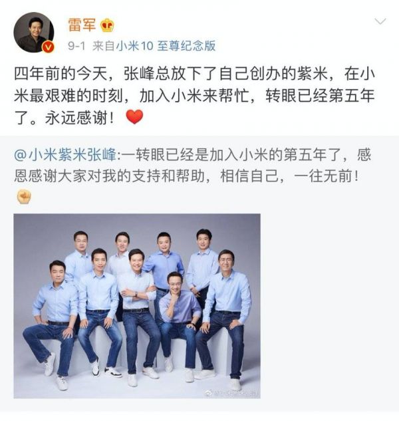Click the 9-1 post date
Viewport: 399px width, 421px height.
pos(76,46)
